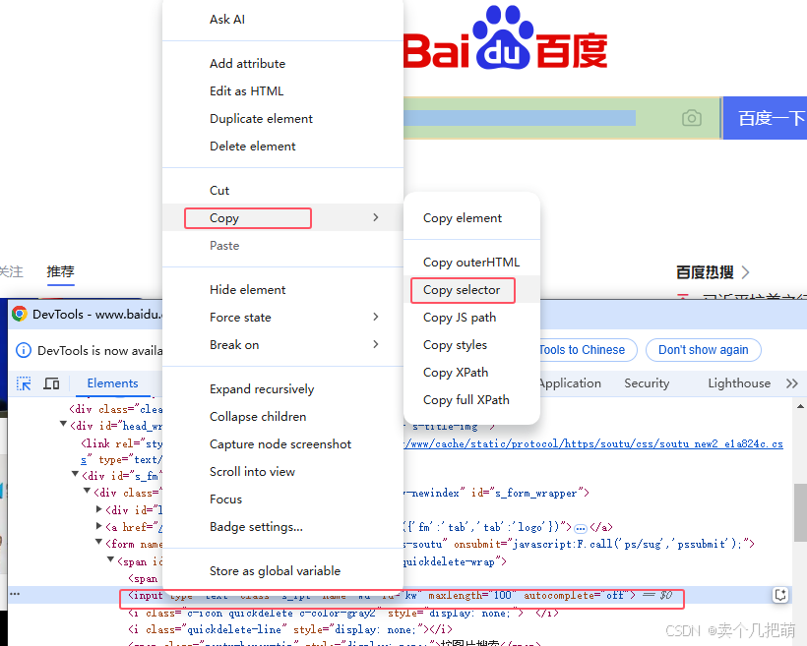Choose Copy XPath
807x646 pixels.
click(x=456, y=373)
